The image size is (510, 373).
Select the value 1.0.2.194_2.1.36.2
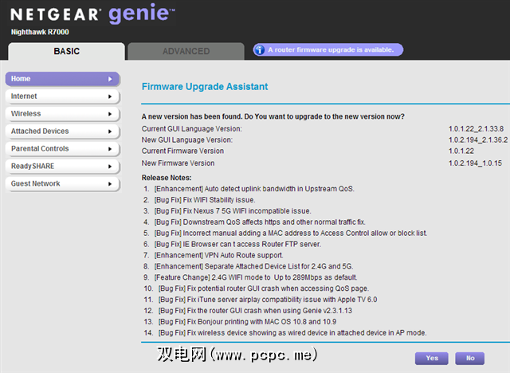point(478,139)
